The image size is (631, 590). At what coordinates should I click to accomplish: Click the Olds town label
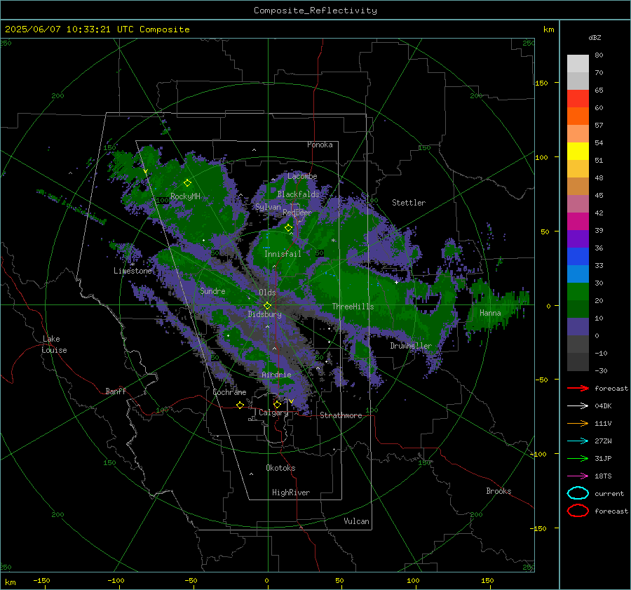point(267,293)
